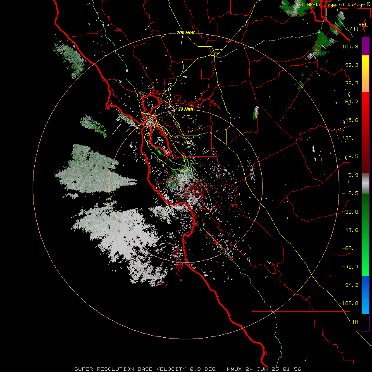Select the -94.2 velocity scale value

point(350,285)
